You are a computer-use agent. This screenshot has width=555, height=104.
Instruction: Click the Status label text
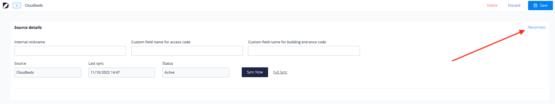(168, 64)
